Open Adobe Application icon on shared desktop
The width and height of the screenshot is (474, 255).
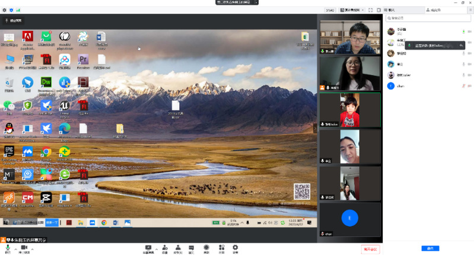click(x=27, y=40)
